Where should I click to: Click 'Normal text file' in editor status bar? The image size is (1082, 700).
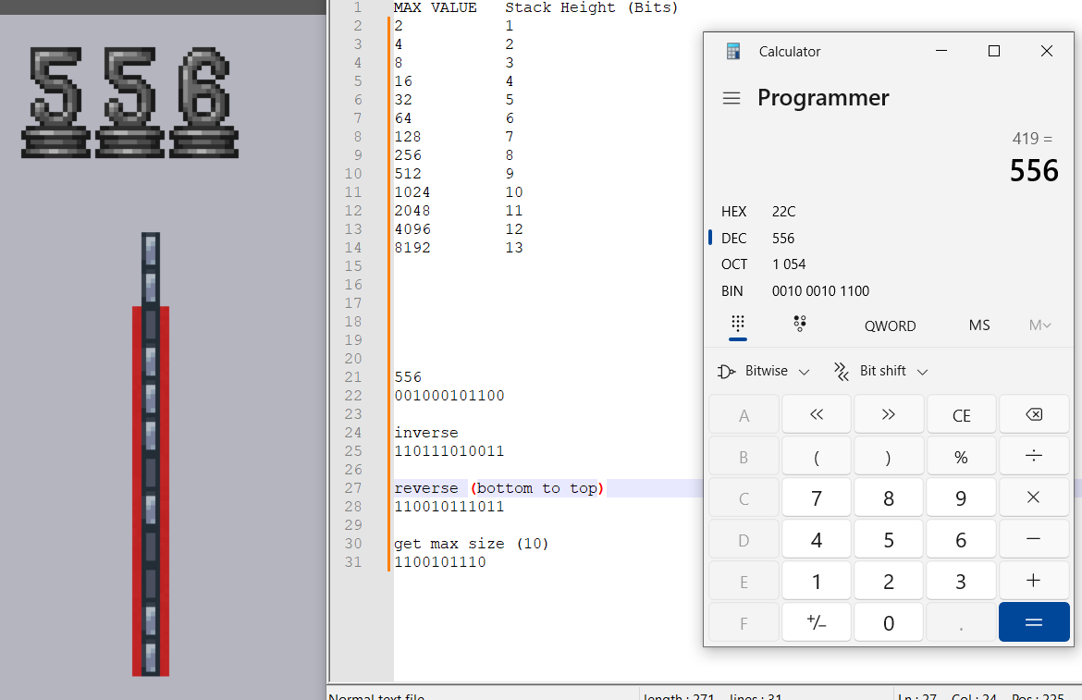click(x=376, y=696)
